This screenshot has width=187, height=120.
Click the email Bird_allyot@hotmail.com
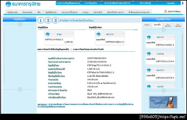[103, 97]
